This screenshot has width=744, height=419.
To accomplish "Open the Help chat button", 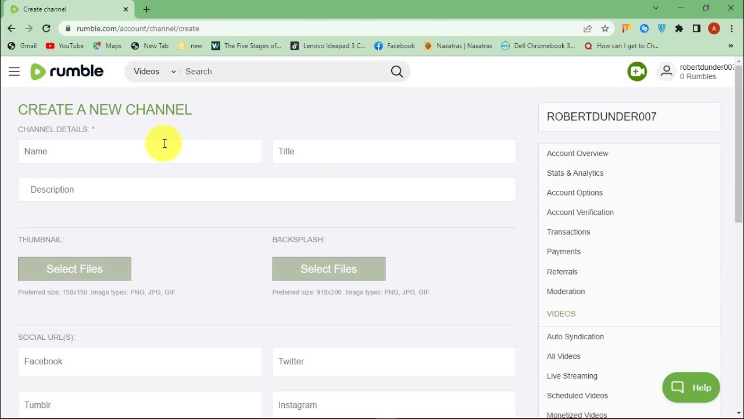I will click(x=691, y=388).
